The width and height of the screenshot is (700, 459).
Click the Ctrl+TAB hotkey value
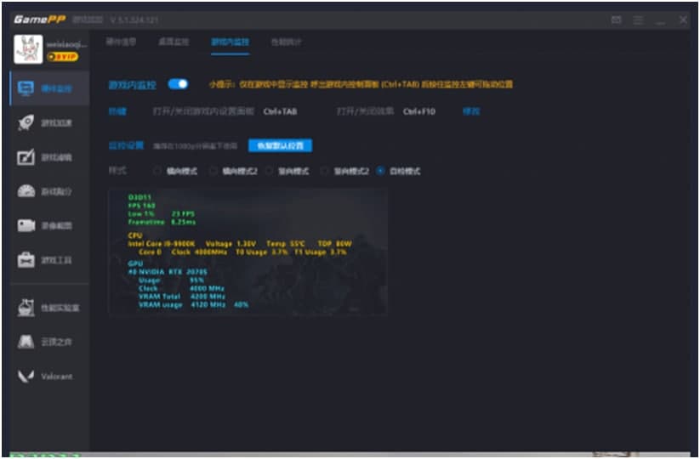point(281,111)
